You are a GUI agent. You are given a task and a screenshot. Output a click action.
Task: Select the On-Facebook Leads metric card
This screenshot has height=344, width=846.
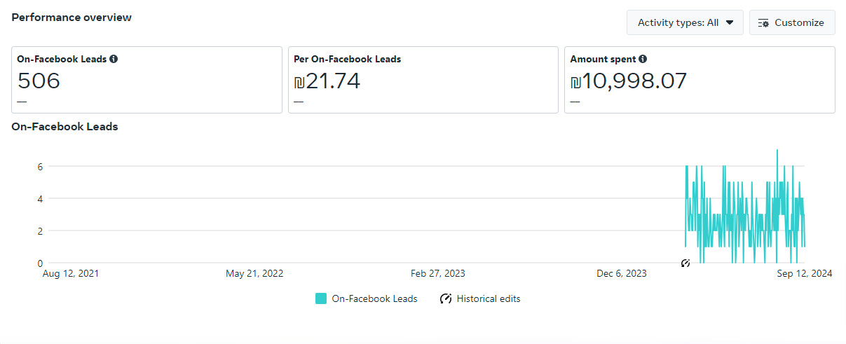[x=146, y=80]
